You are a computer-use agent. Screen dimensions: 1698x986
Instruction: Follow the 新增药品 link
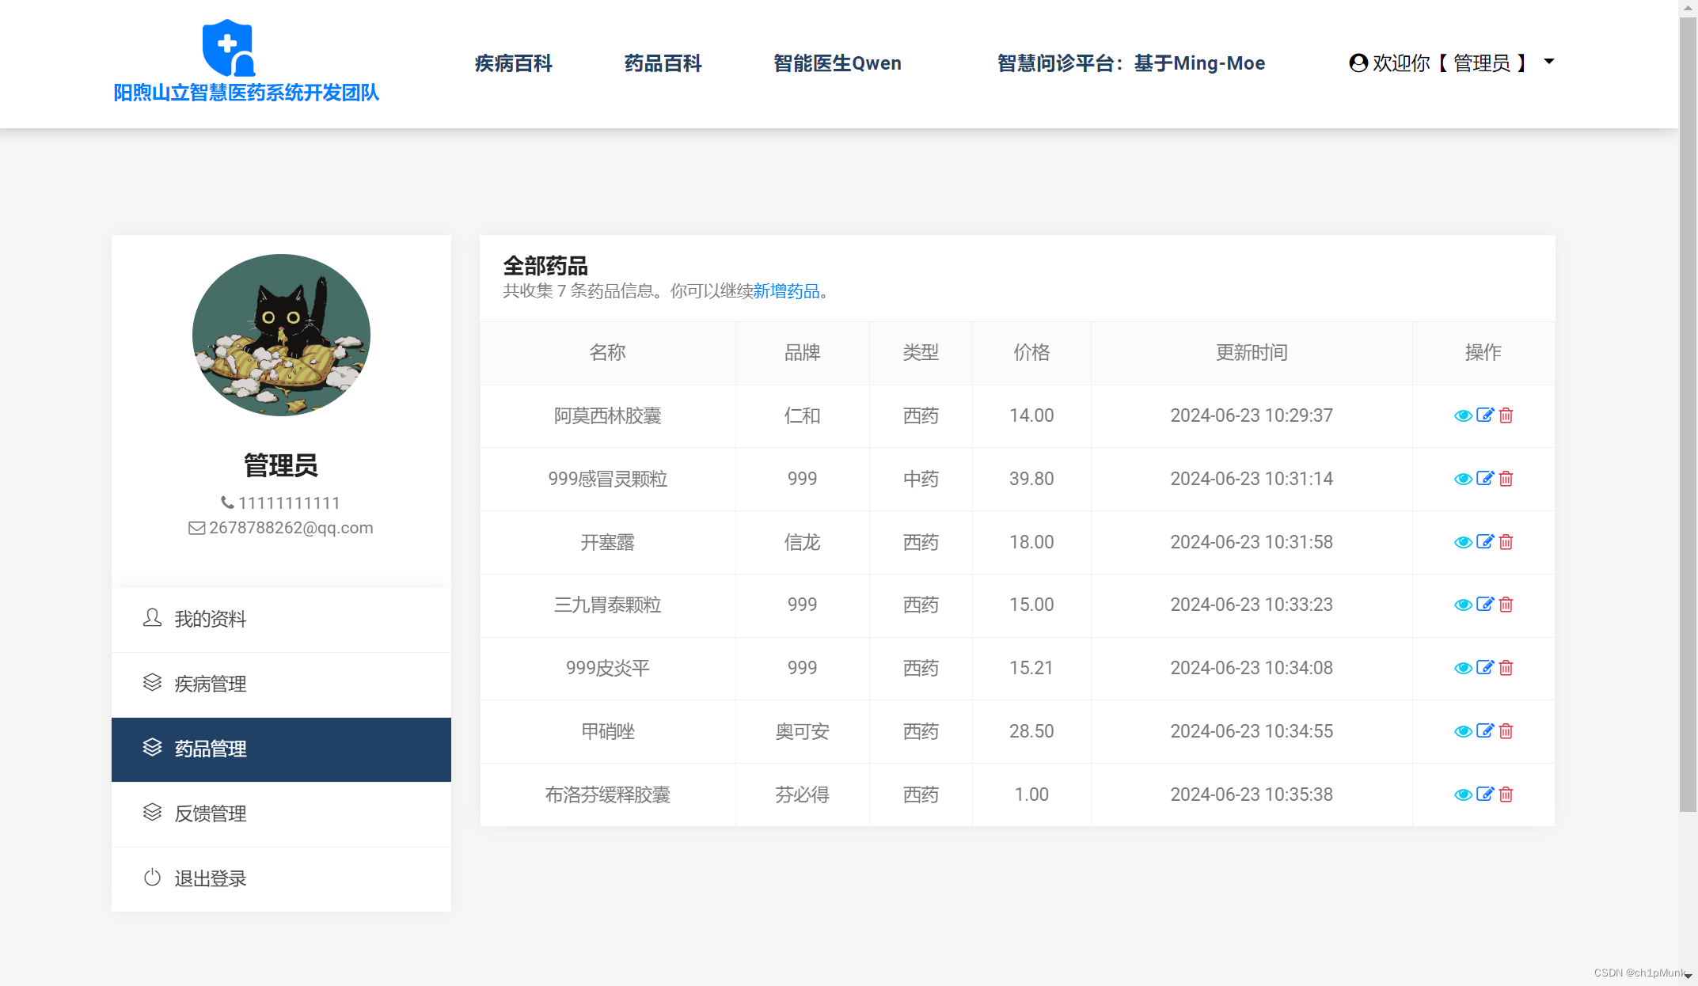tap(786, 291)
